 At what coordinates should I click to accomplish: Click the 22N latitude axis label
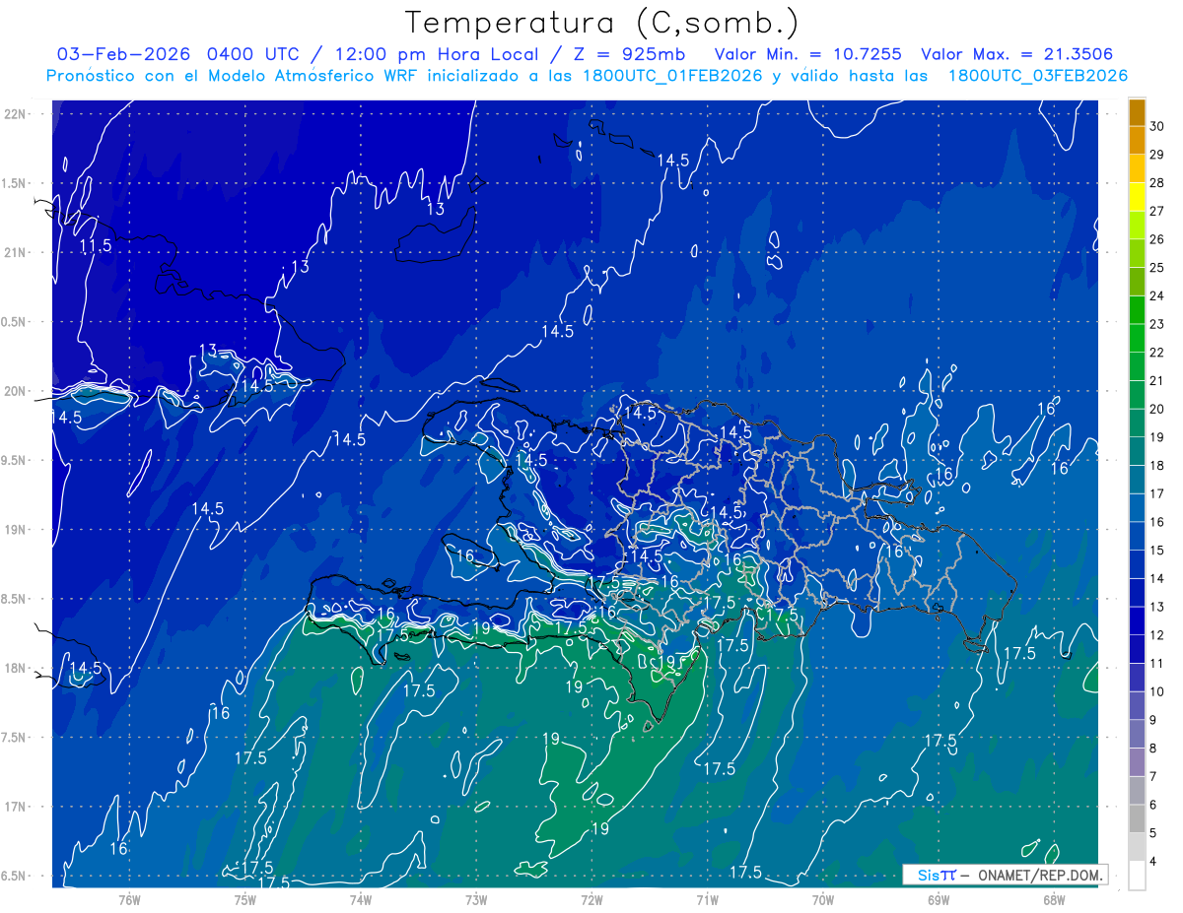[17, 113]
